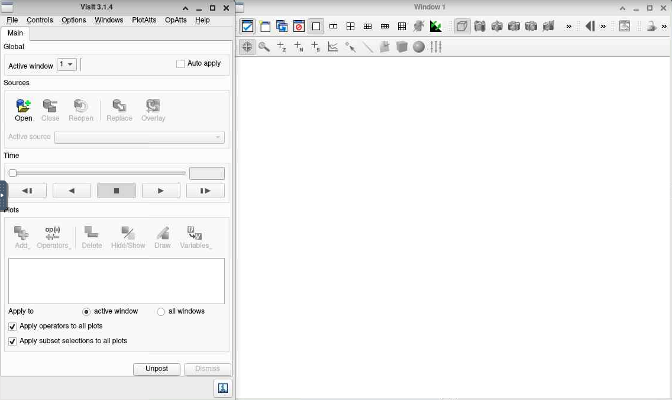Click the Replace source button
672x400 pixels.
(119, 110)
